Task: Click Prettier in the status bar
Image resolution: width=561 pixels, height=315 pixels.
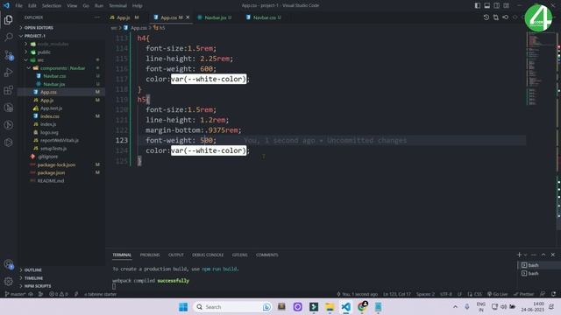Action: click(524, 294)
